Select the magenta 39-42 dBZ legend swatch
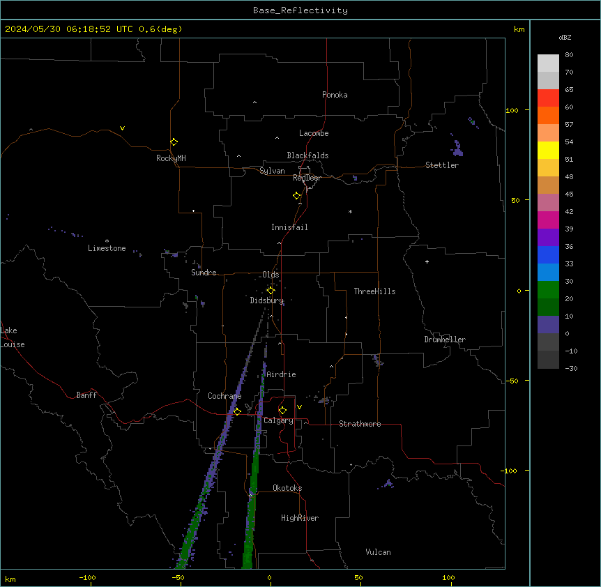601x587 pixels. point(548,220)
